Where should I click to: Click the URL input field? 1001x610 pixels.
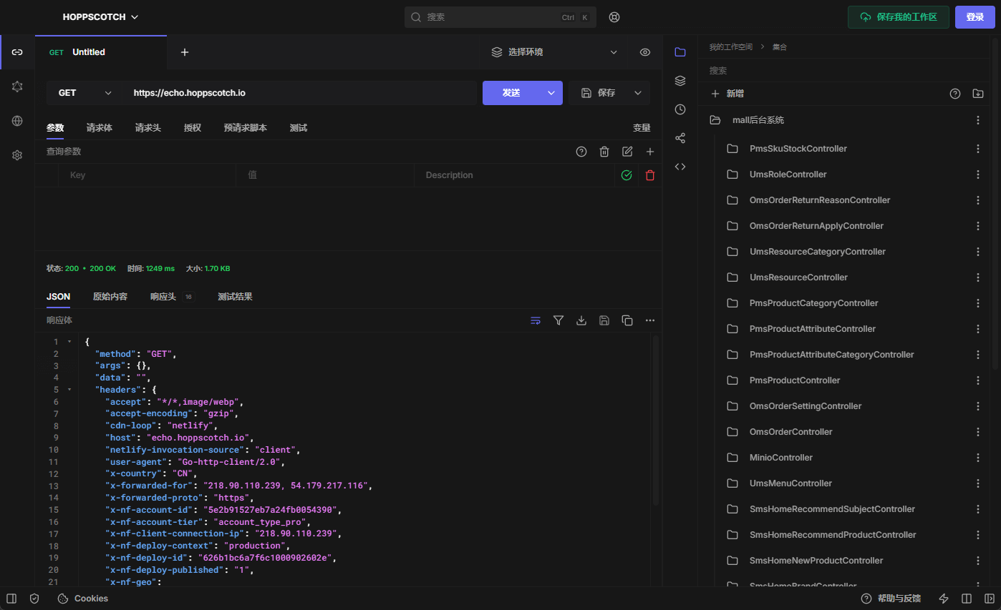click(299, 93)
